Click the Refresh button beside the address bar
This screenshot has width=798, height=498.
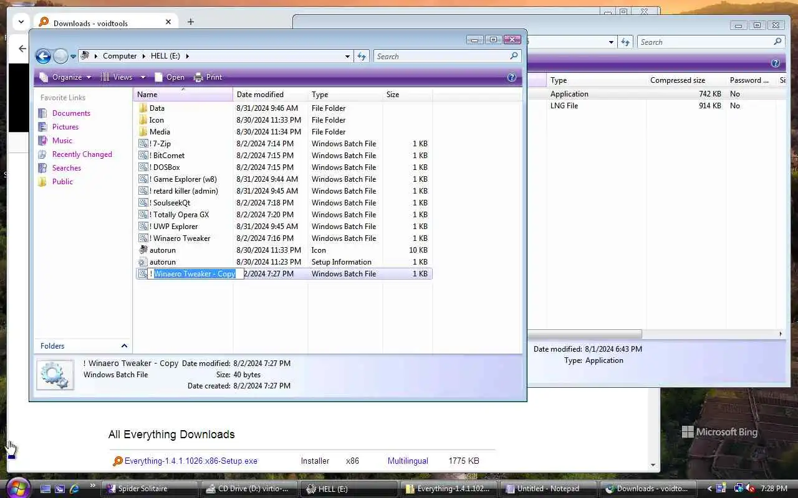coord(362,56)
